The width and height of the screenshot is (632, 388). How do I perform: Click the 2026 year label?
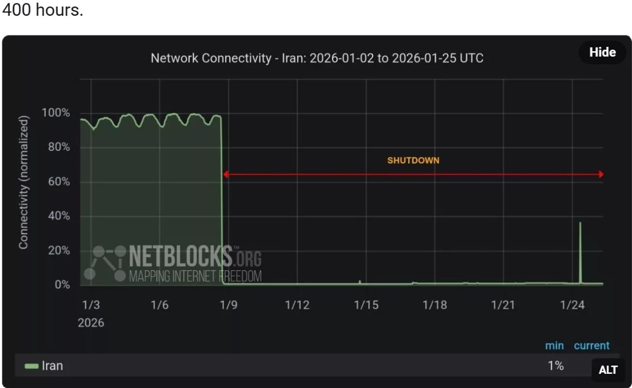coord(92,323)
